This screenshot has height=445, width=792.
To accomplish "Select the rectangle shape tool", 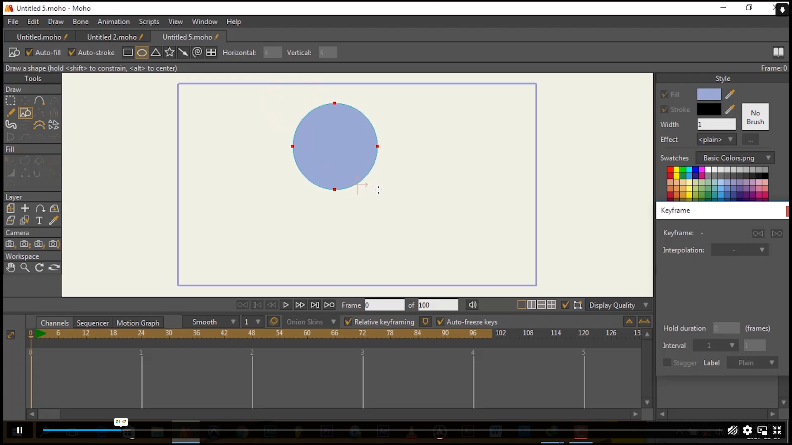I will 128,53.
